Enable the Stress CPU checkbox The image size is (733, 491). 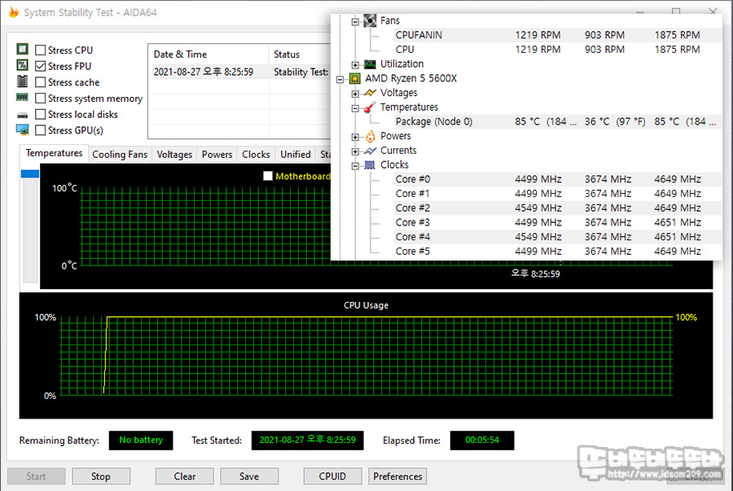[x=41, y=50]
